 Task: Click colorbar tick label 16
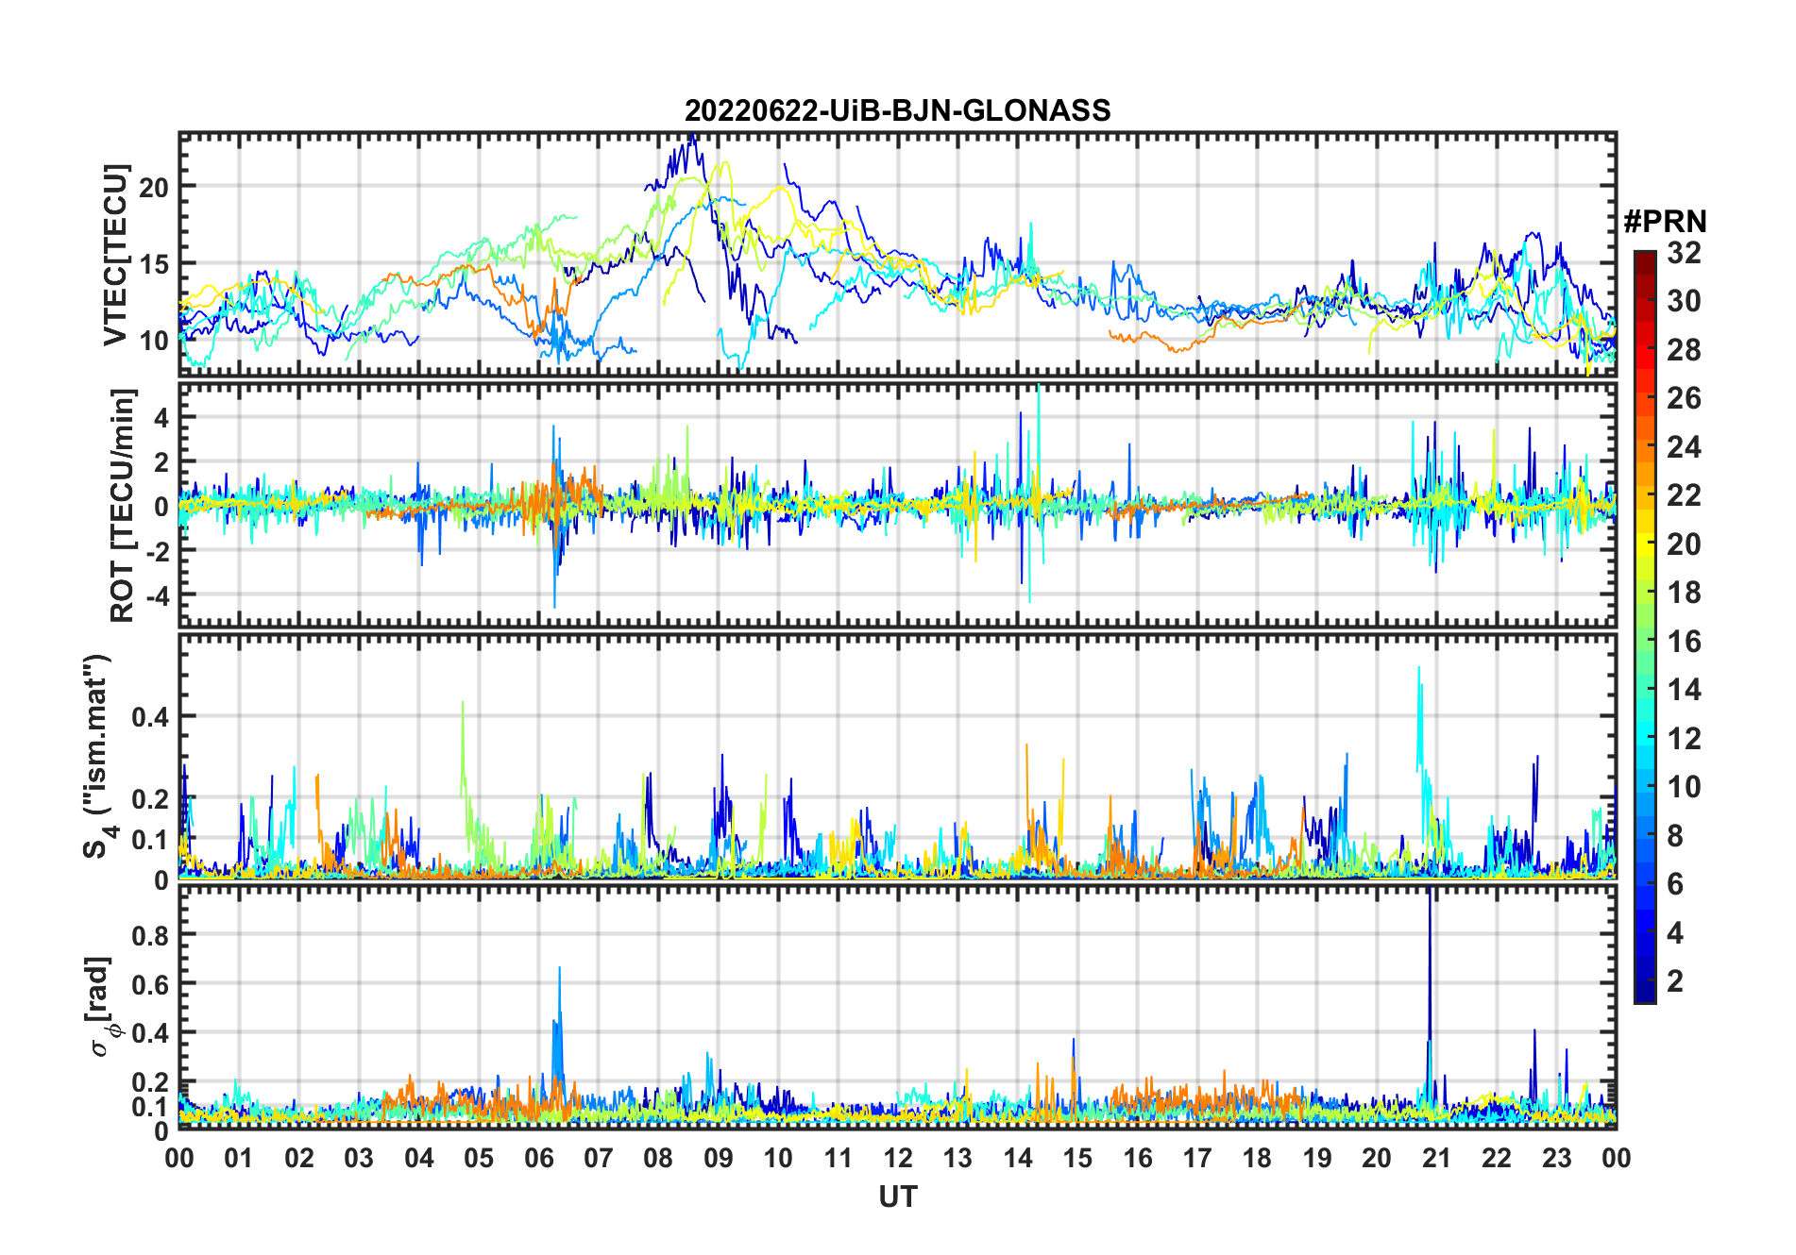1684,642
